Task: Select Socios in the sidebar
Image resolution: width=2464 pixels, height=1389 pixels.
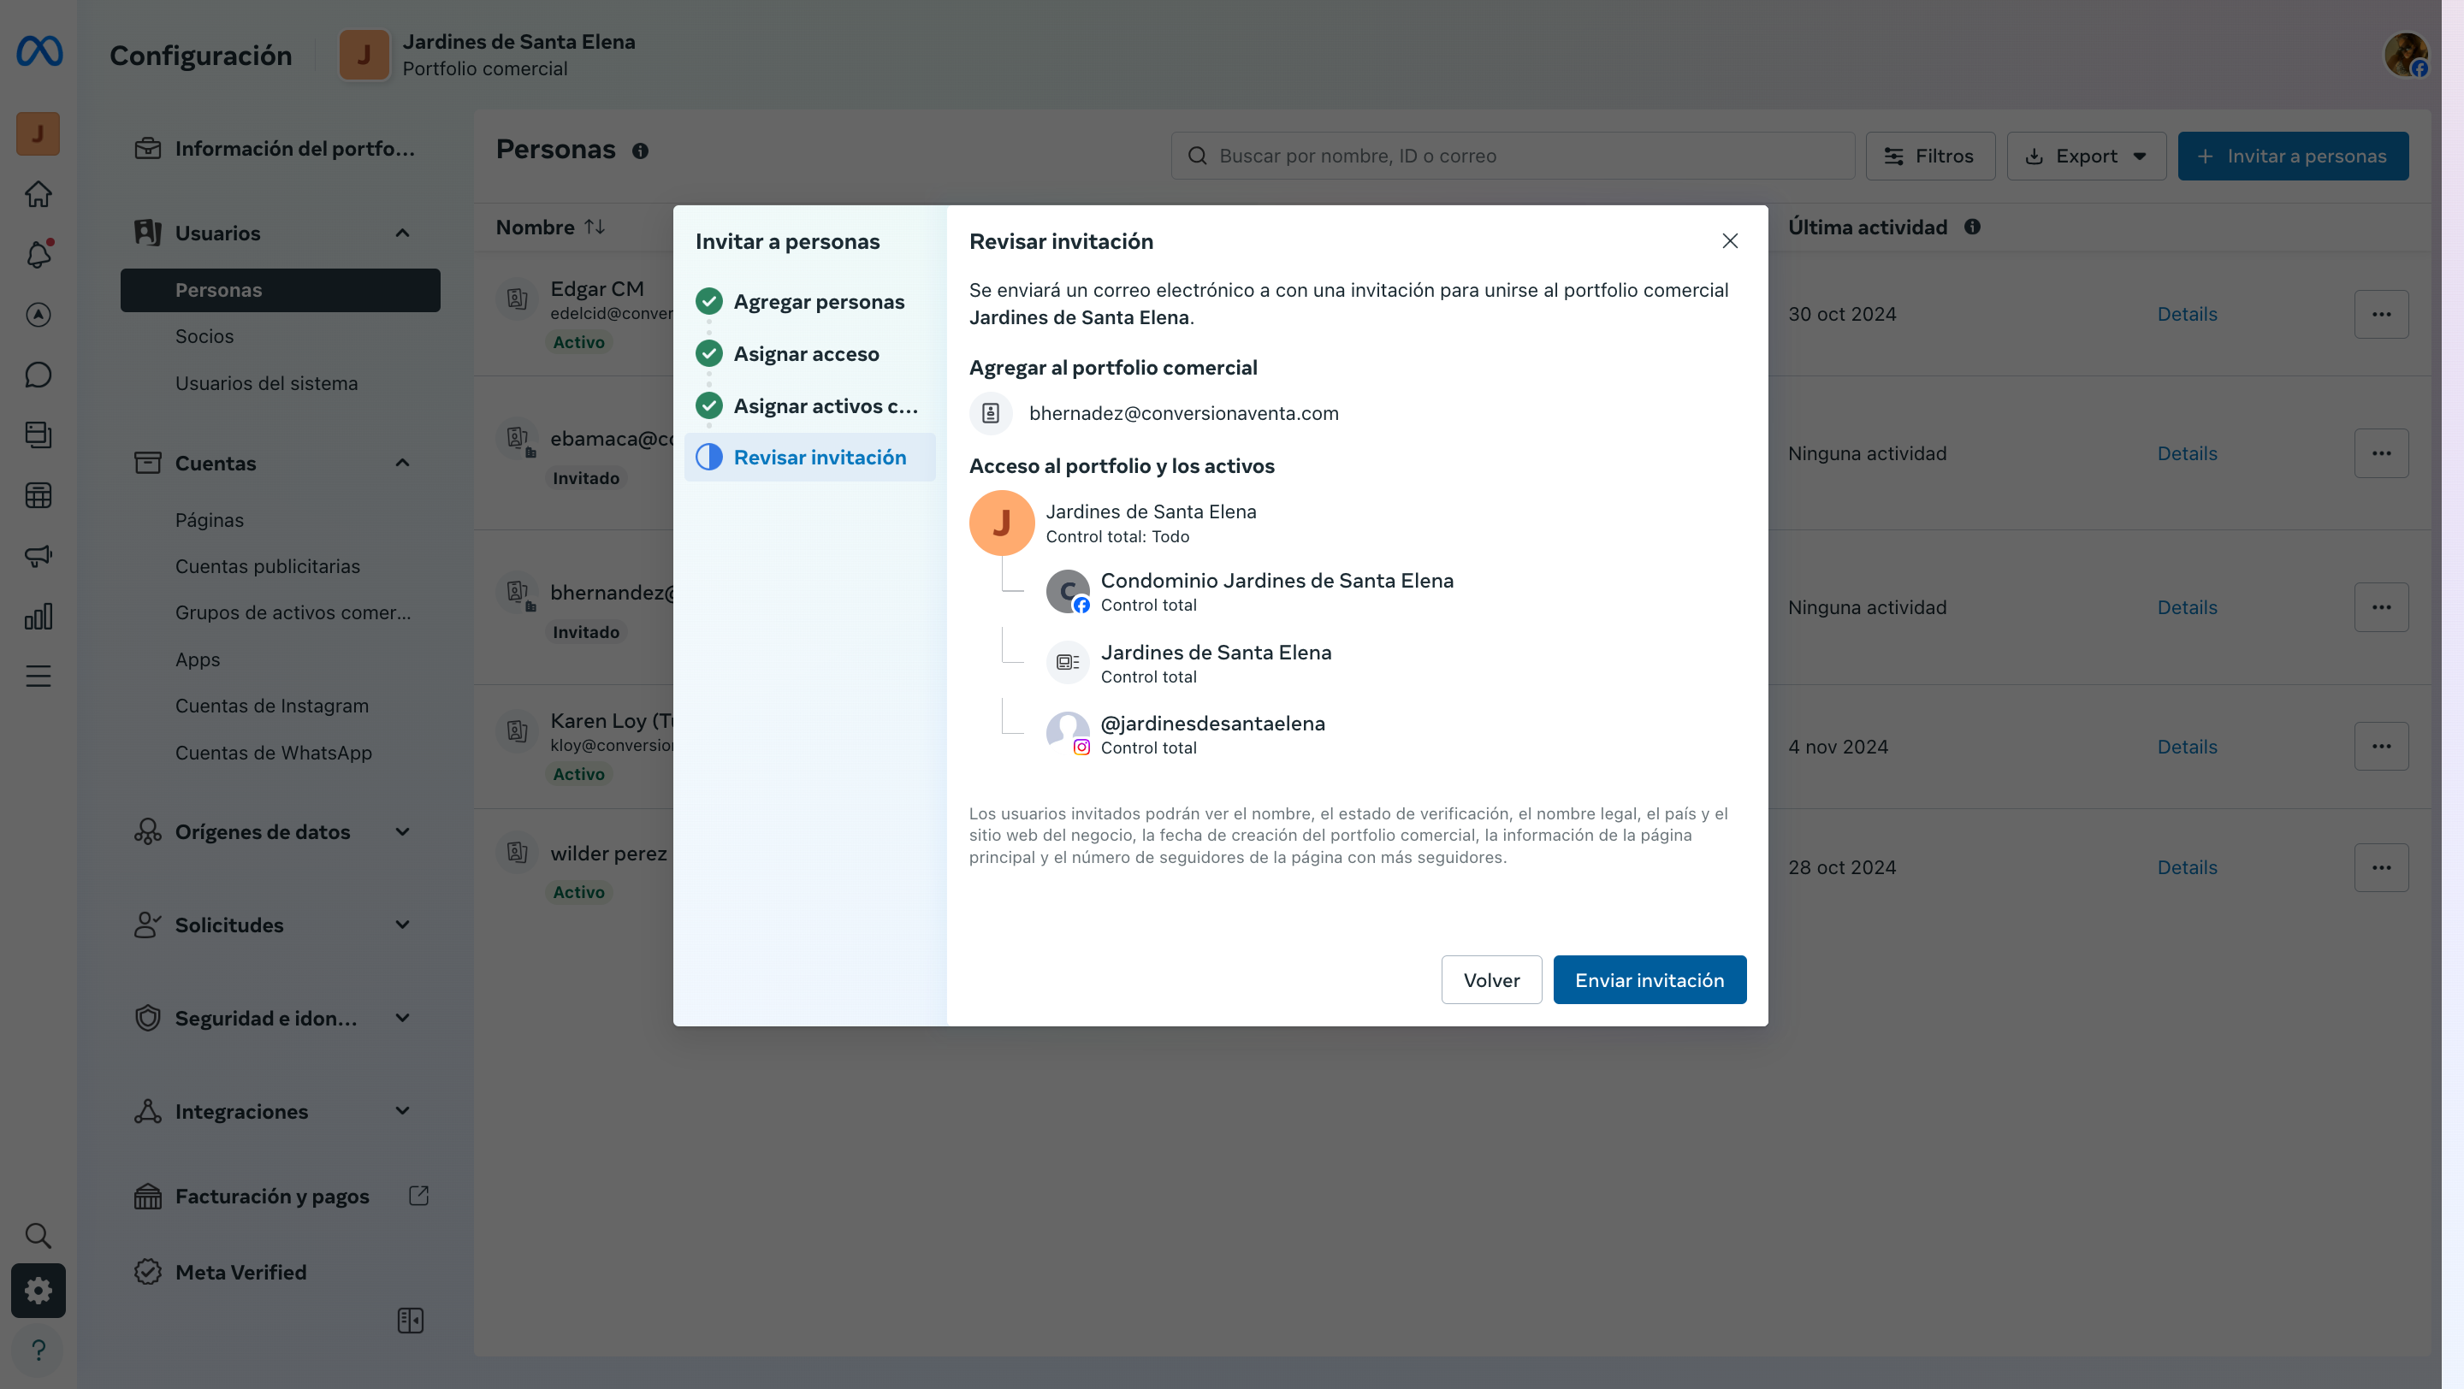Action: (x=204, y=336)
